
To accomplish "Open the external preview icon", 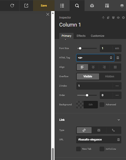I will tap(26, 5).
